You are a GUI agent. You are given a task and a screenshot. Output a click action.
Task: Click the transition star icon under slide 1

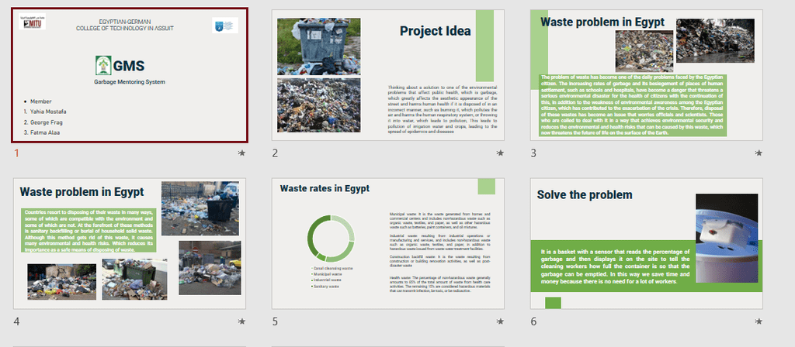(242, 153)
